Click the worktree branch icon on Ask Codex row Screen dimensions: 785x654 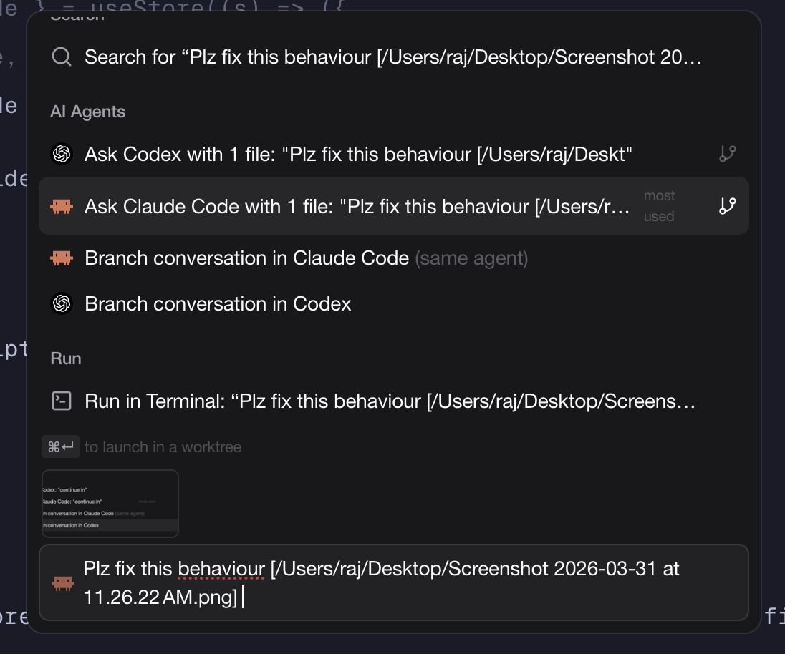[727, 154]
